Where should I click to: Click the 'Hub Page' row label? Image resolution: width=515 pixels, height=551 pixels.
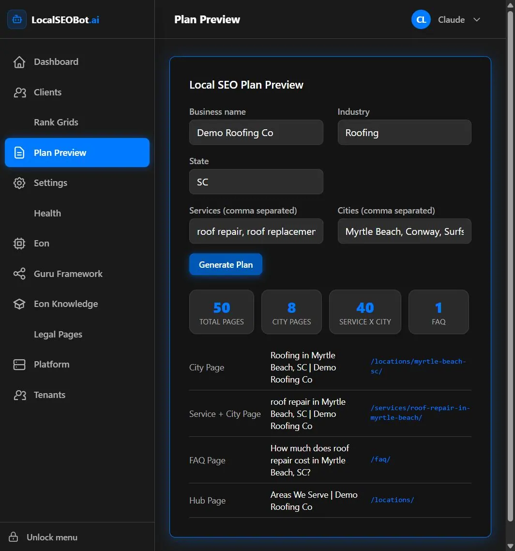pyautogui.click(x=207, y=500)
